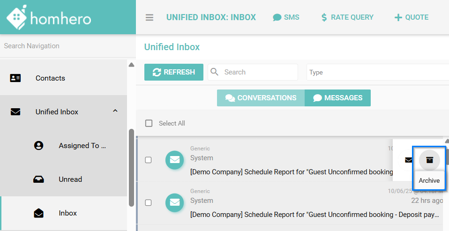449x231 pixels.
Task: Check the first System message checkbox
Action: [149, 160]
